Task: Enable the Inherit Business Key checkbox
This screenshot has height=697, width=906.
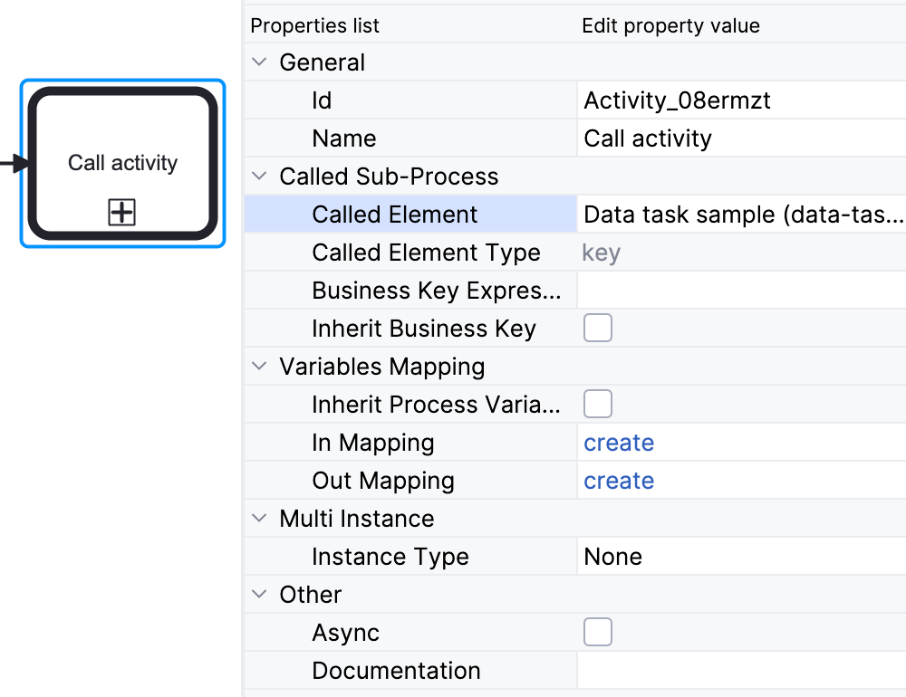Action: point(598,328)
